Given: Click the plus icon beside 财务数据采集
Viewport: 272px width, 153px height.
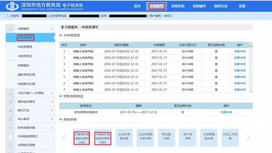Looking at the screenshot, I should (x=11, y=127).
